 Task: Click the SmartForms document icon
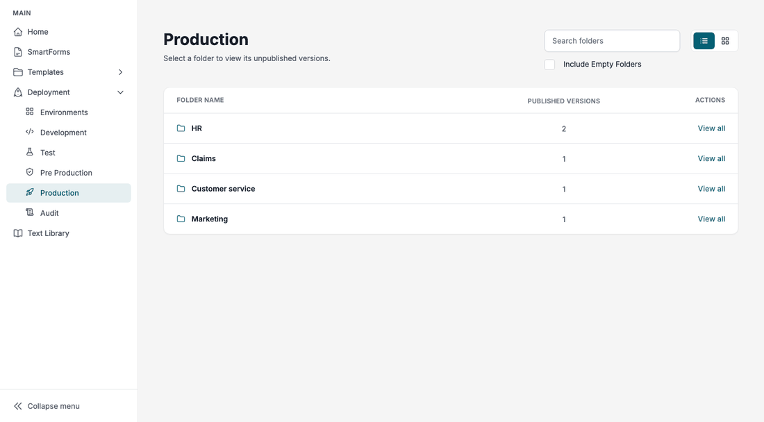(18, 52)
